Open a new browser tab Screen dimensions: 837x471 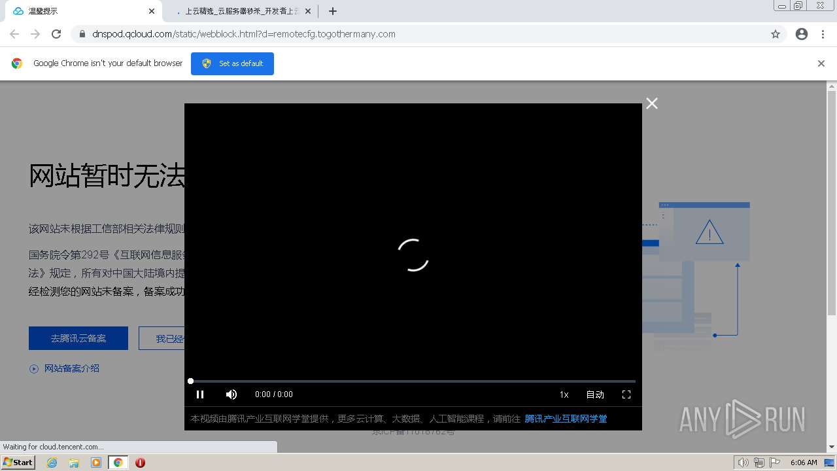click(333, 11)
